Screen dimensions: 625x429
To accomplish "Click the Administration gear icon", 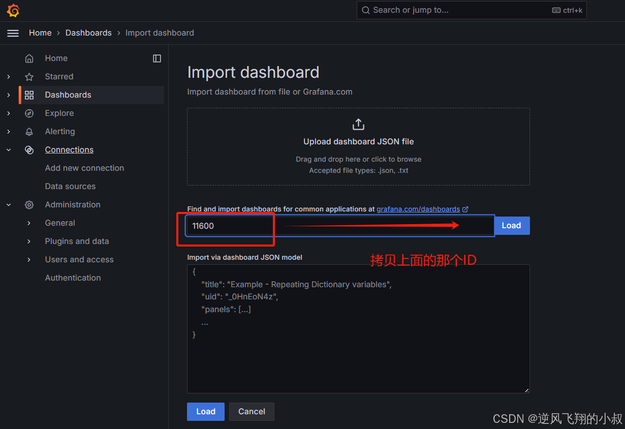I will [x=29, y=205].
